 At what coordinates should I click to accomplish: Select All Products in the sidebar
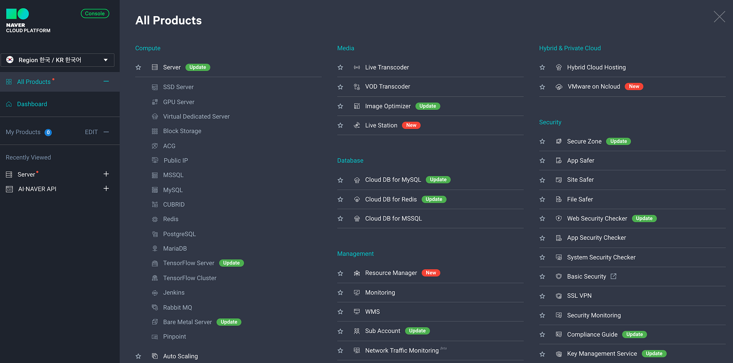[34, 82]
